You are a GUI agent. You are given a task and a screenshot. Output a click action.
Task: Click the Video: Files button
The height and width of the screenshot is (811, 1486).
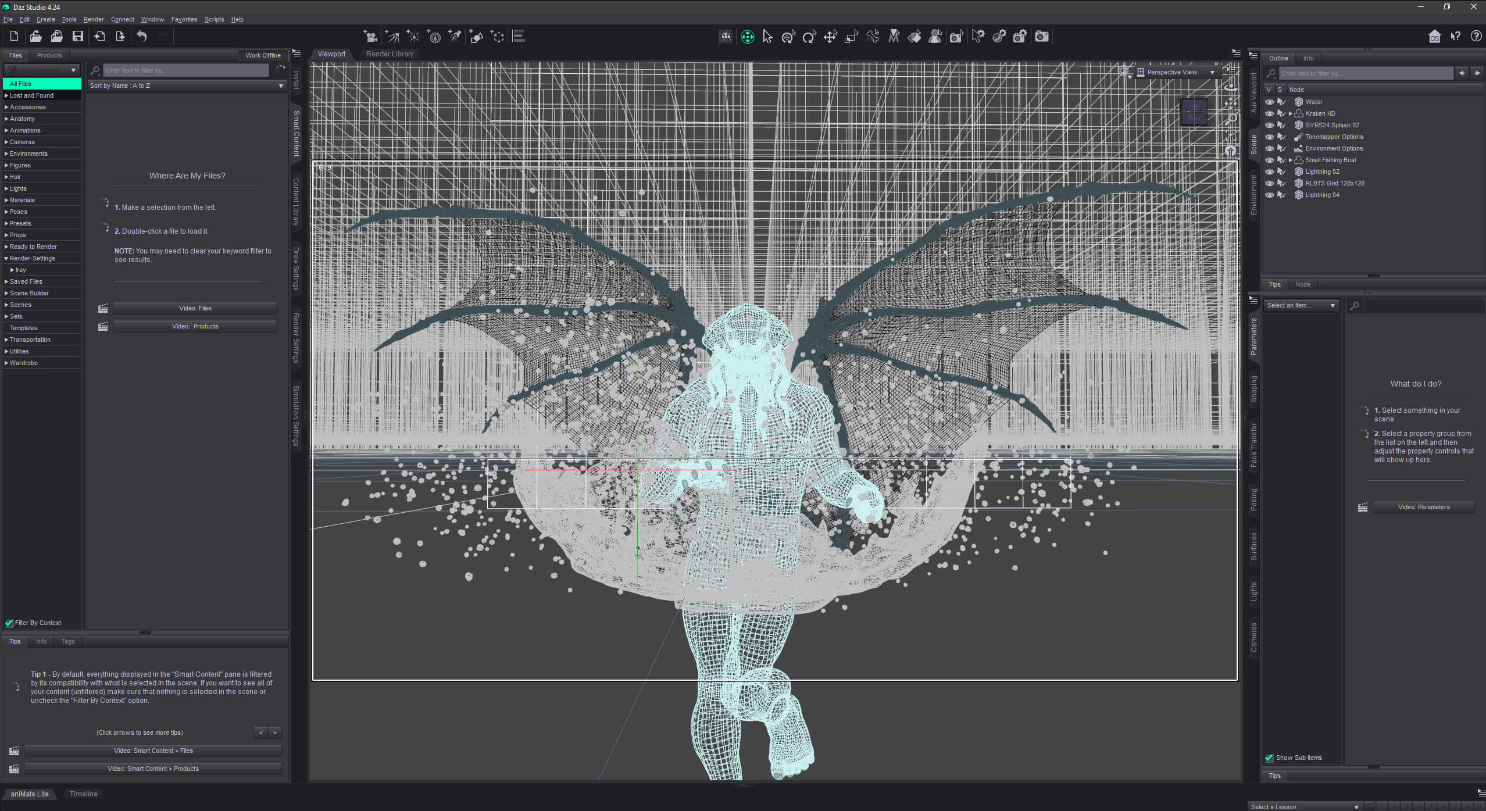click(x=195, y=308)
